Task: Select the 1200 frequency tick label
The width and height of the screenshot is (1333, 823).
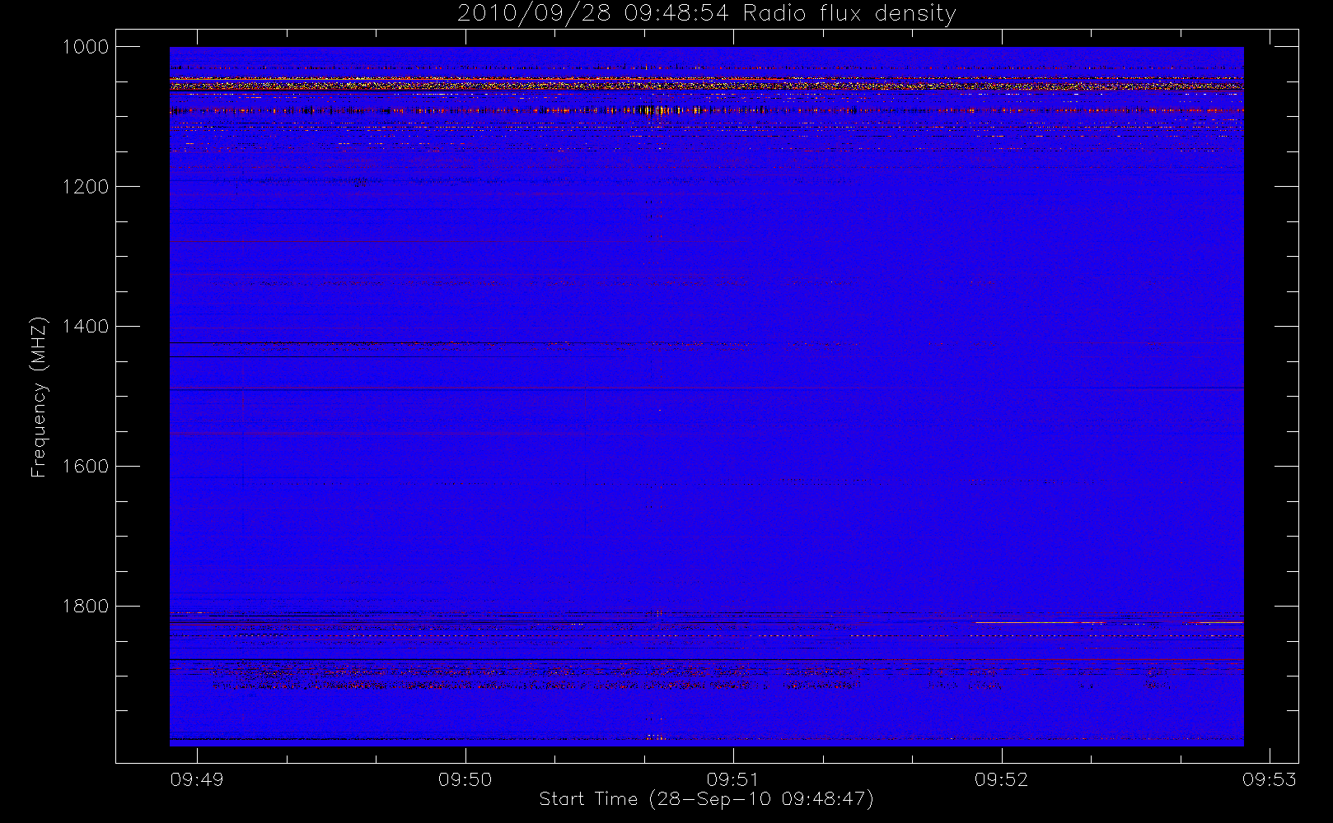Action: pos(86,187)
